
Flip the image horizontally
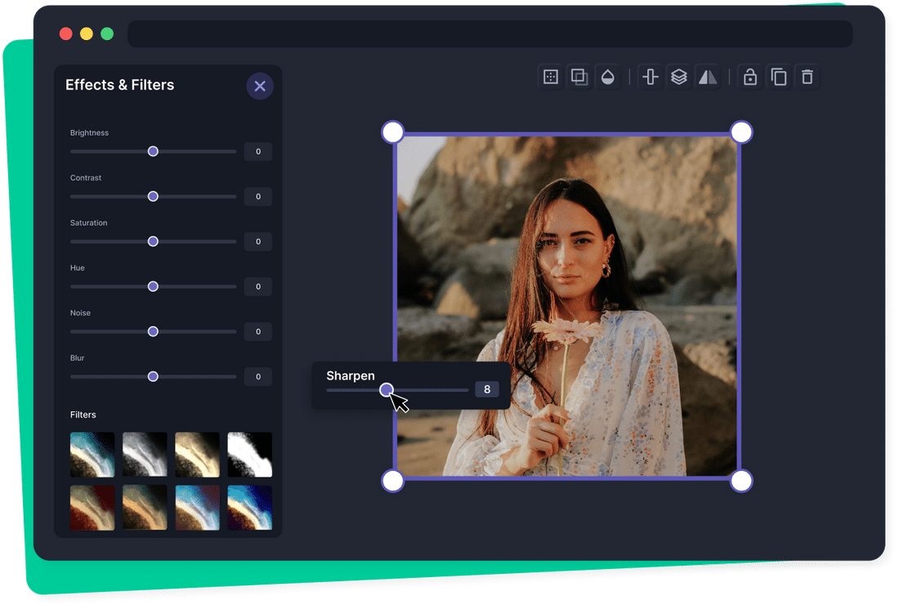(708, 76)
